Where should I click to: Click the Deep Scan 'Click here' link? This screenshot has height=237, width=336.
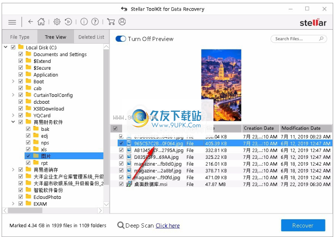167,226
